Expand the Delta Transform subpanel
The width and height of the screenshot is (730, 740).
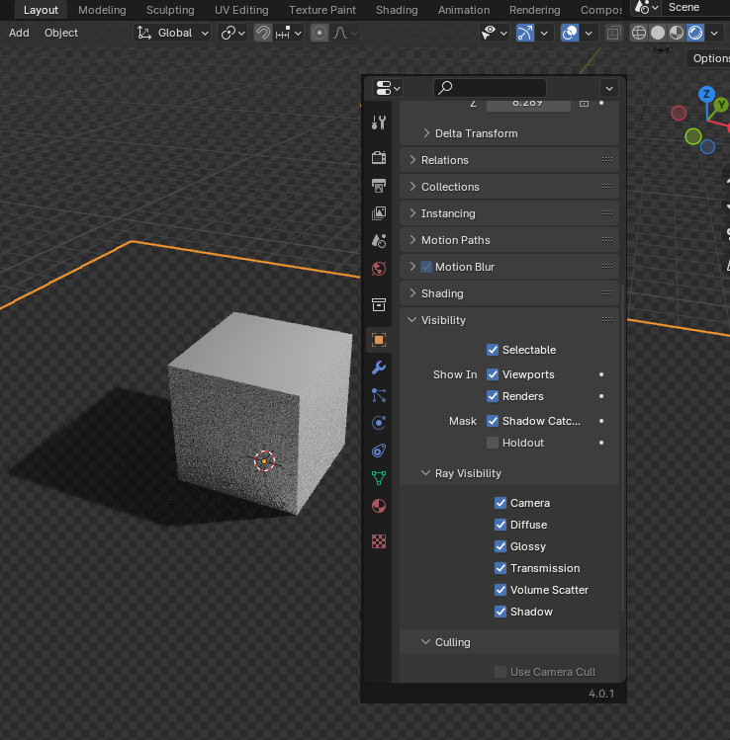point(426,133)
